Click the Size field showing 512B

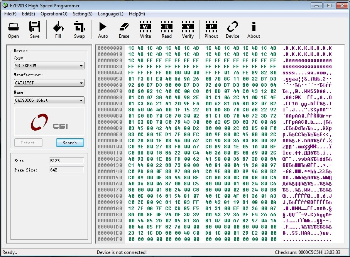[x=66, y=160]
